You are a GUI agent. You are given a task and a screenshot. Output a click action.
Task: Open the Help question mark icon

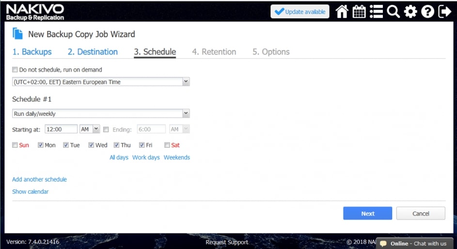(x=427, y=12)
